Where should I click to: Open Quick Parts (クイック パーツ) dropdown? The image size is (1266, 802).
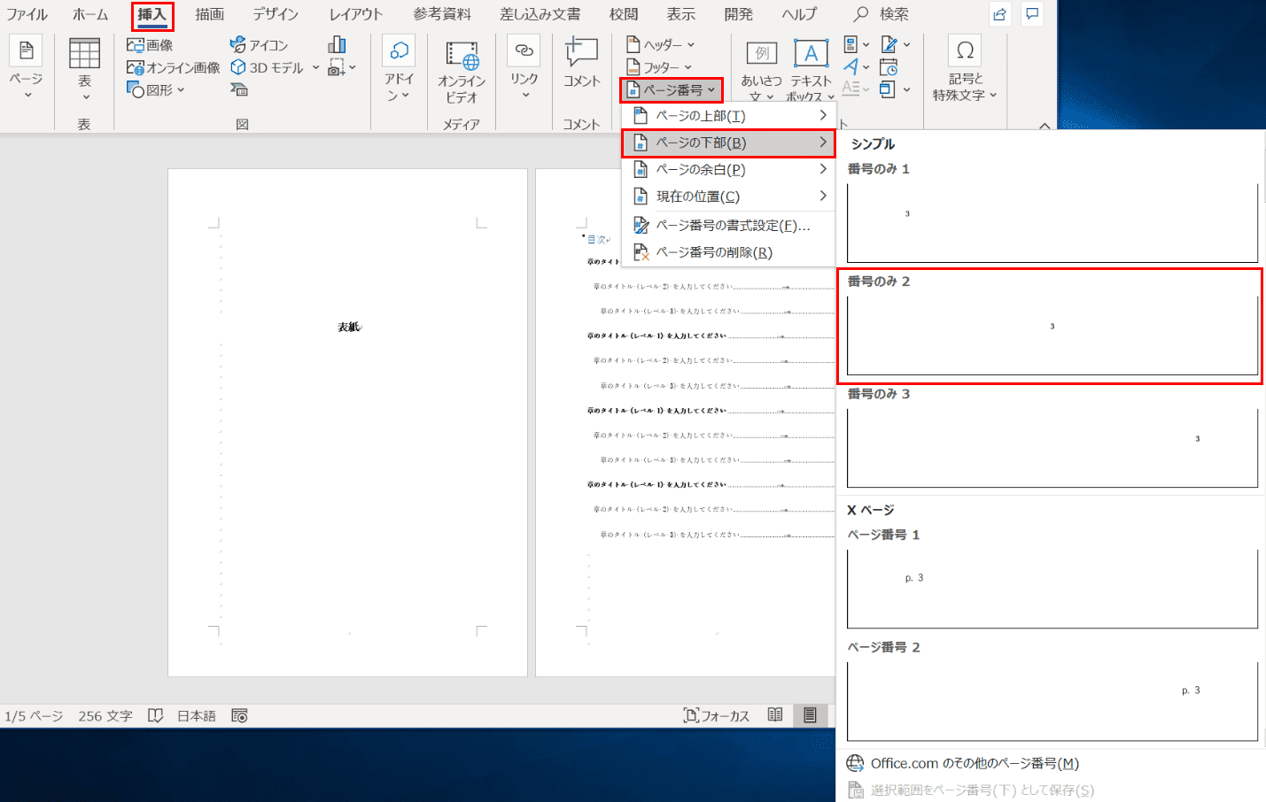coord(856,44)
